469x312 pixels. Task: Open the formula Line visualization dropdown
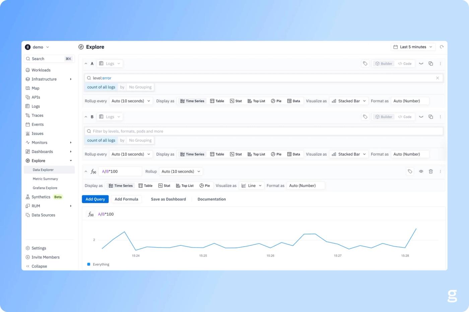(252, 186)
